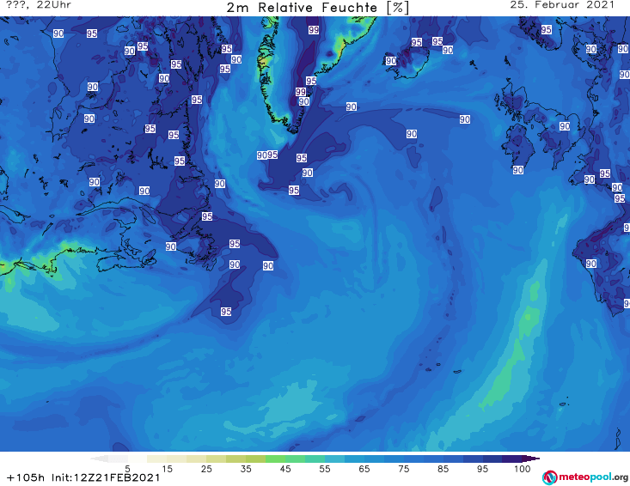Click the date '25. Februar 2021'
This screenshot has width=630, height=486.
(562, 5)
